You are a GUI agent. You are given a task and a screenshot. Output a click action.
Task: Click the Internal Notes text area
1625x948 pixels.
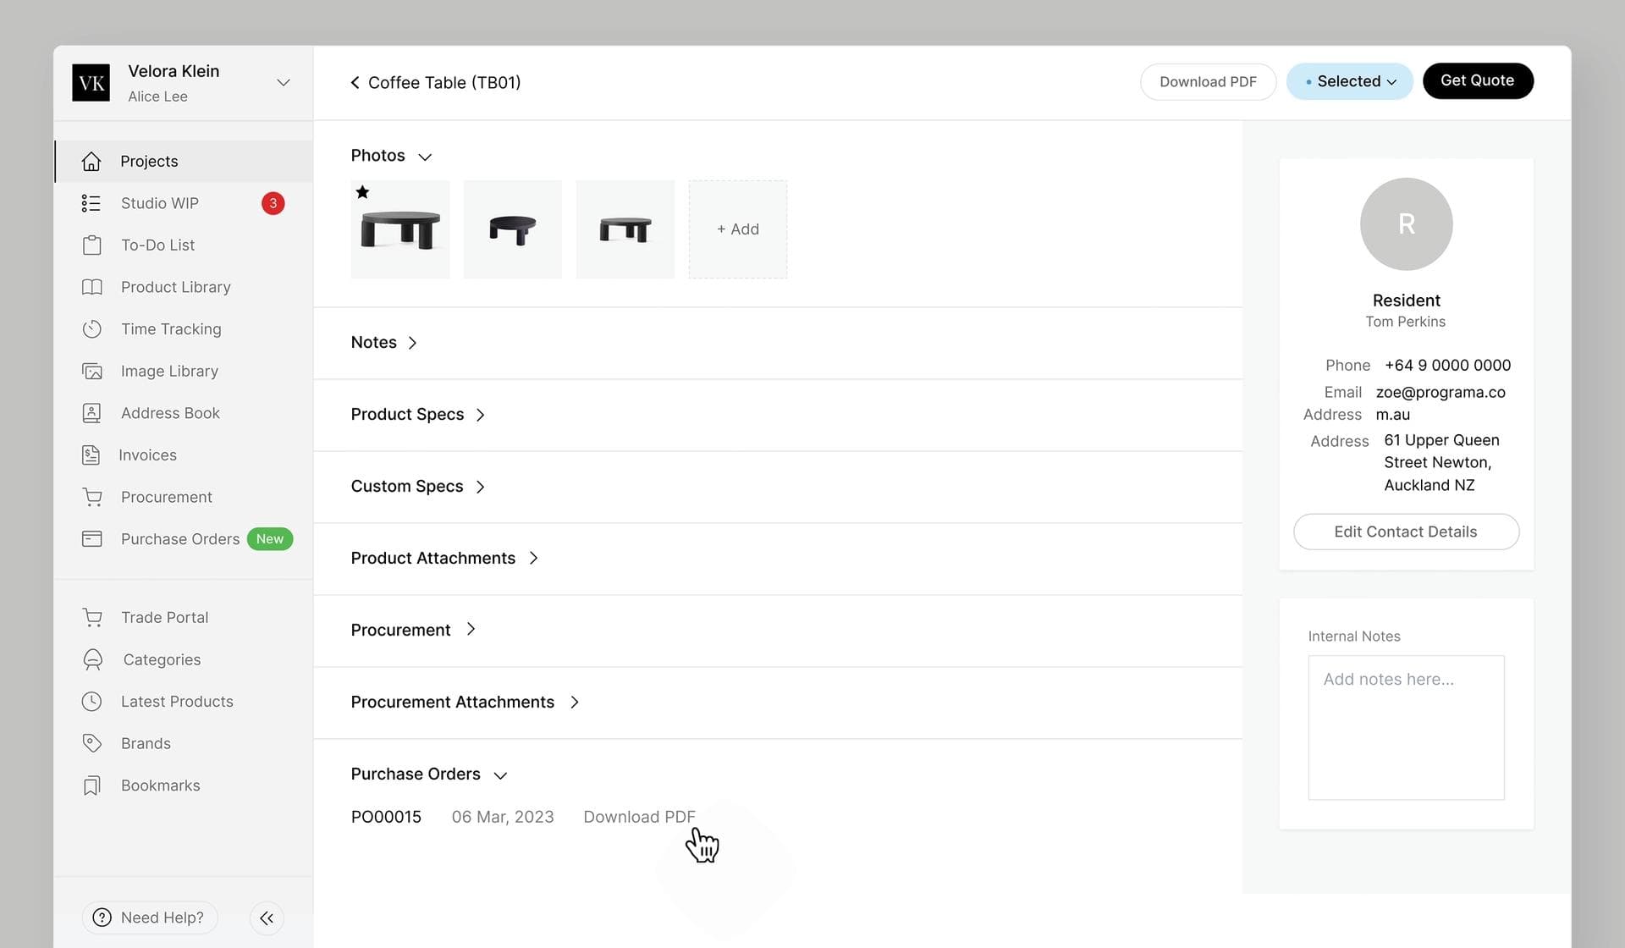coord(1406,728)
